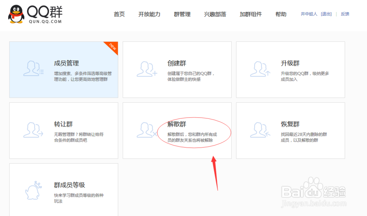The width and height of the screenshot is (367, 216).
Task: Click the 成员管理 people icon
Action: [x=32, y=69]
